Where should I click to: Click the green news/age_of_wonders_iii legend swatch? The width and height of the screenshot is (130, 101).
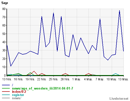pos(6,88)
